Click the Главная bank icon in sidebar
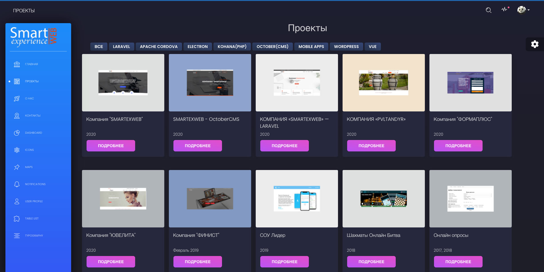This screenshot has height=272, width=544. pyautogui.click(x=17, y=64)
